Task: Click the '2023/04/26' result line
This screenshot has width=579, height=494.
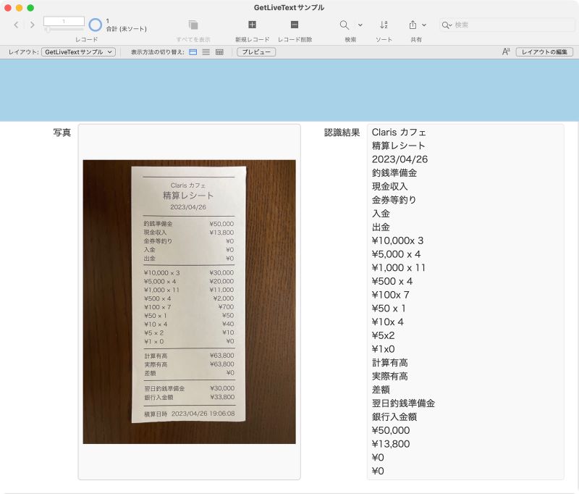Action: tap(400, 159)
